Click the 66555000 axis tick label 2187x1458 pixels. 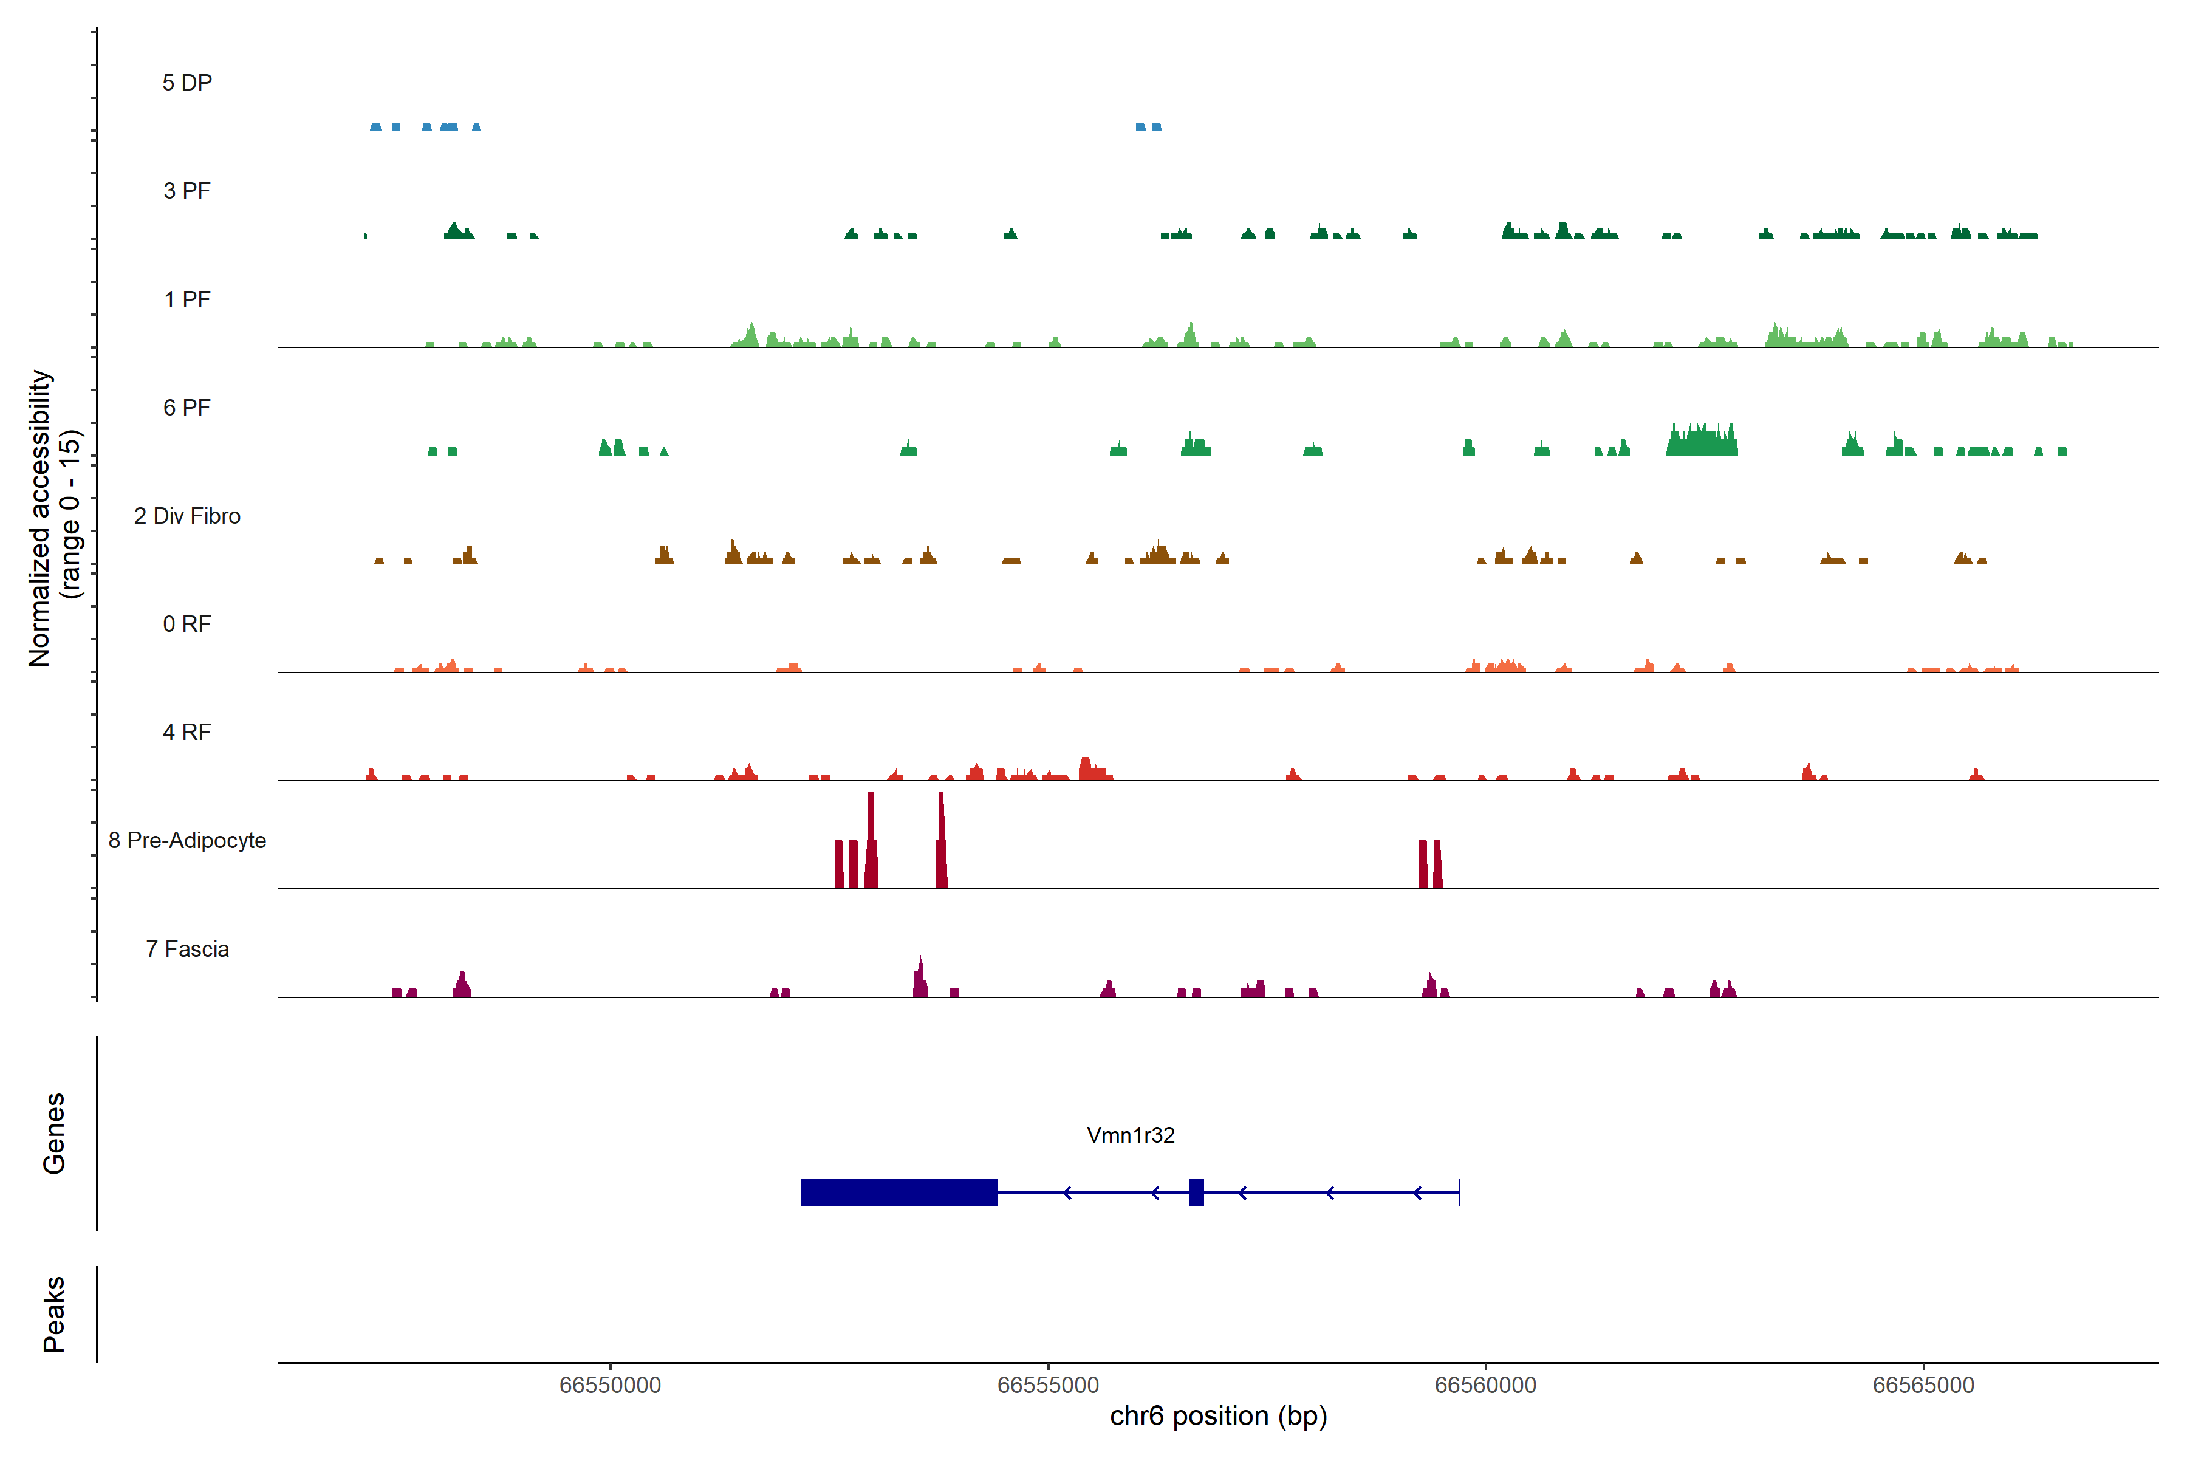click(1048, 1384)
